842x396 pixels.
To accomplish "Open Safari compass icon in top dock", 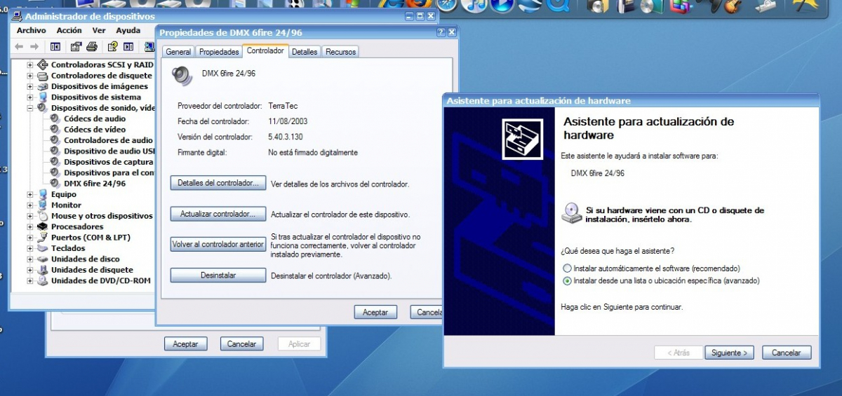I will [446, 5].
